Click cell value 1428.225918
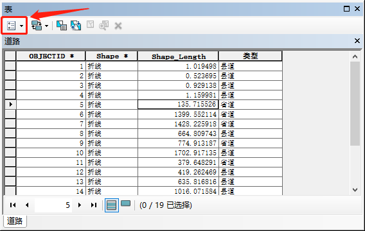 click(178, 124)
